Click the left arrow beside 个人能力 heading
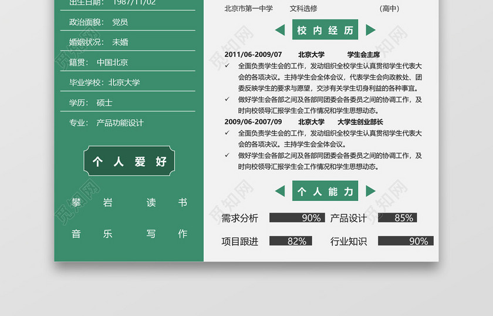 click(280, 191)
